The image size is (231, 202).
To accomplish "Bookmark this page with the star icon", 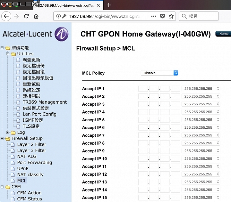I will [171, 16].
